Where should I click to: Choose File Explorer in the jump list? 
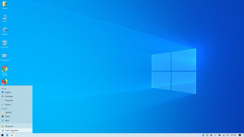coord(16,126)
